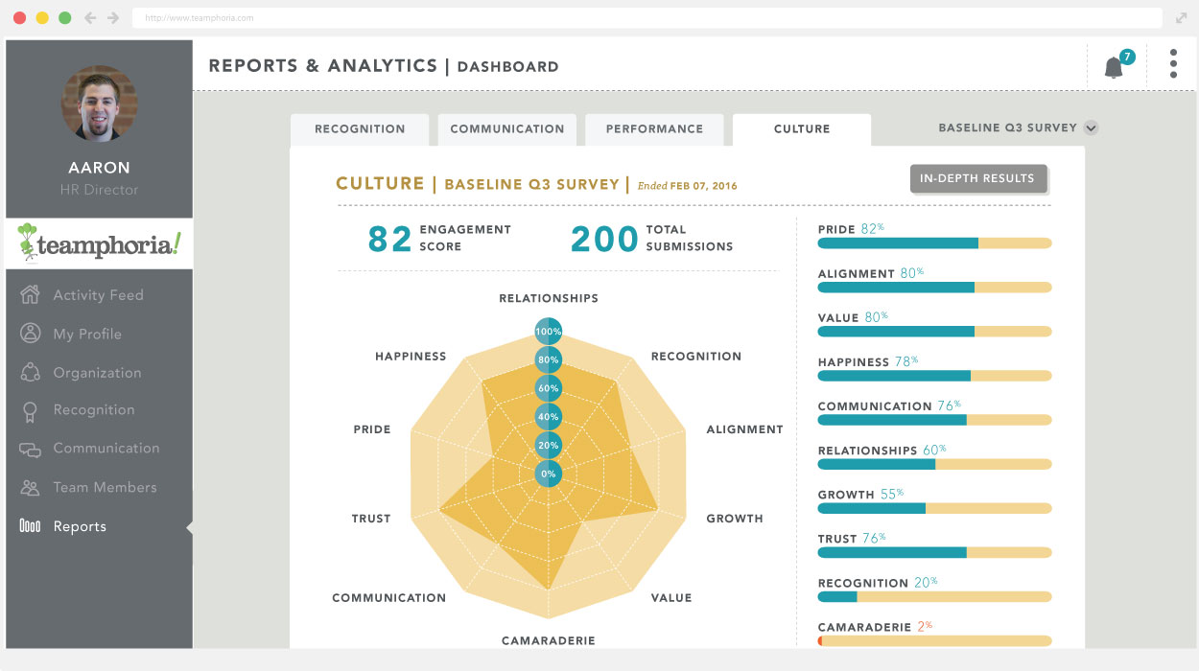Image resolution: width=1199 pixels, height=671 pixels.
Task: Open the three-dot options menu
Action: (1173, 64)
